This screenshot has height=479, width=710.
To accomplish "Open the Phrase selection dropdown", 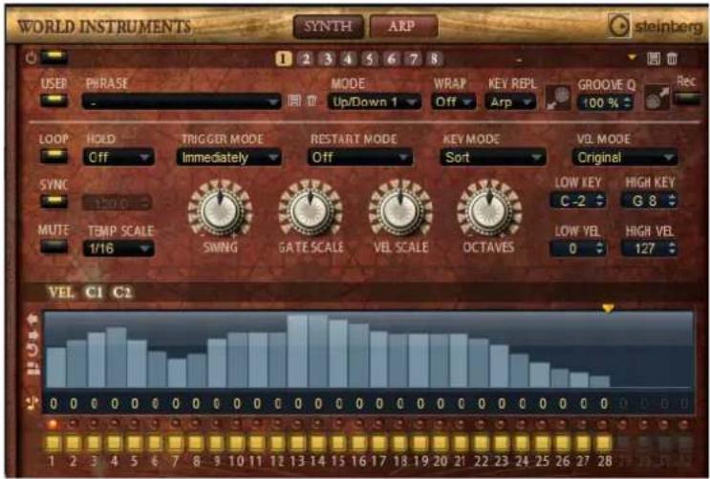I will coord(182,102).
